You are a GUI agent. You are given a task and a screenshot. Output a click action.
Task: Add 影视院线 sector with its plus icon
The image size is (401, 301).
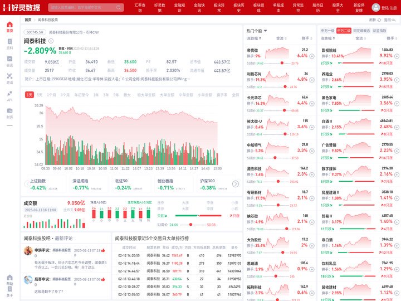point(397,56)
